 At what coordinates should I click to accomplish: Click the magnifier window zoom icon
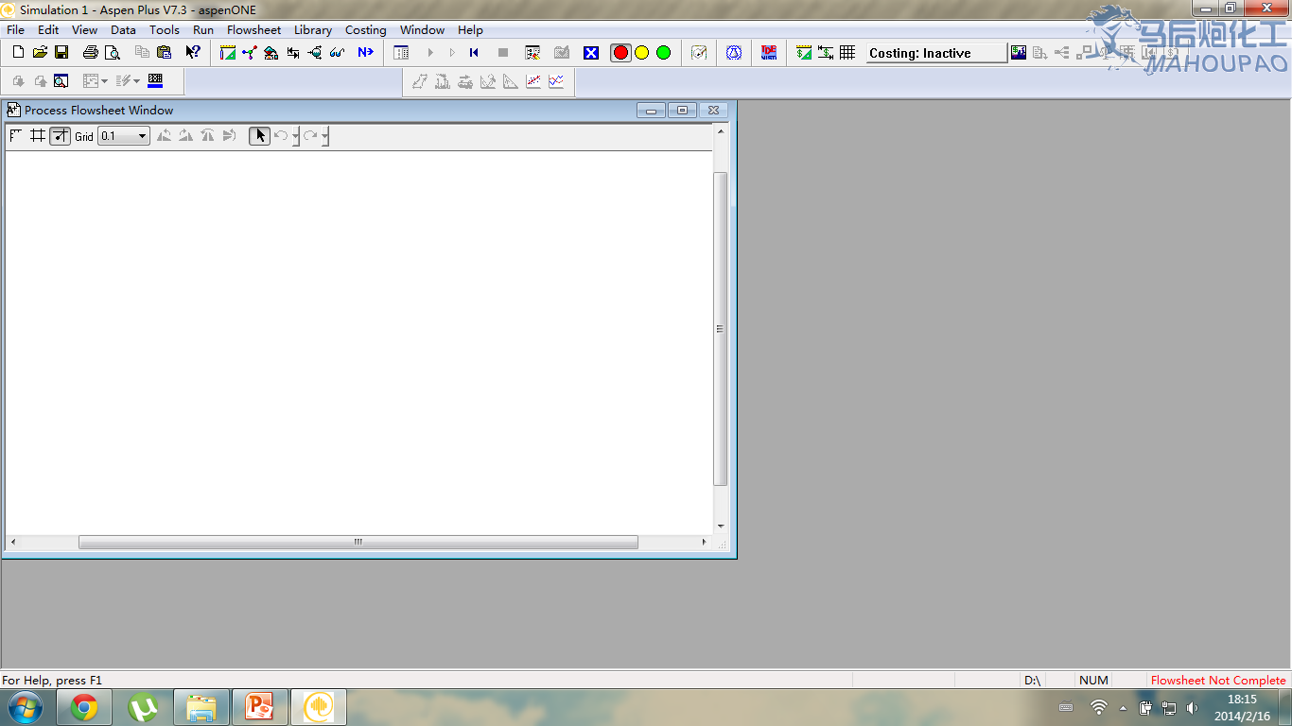click(x=61, y=81)
